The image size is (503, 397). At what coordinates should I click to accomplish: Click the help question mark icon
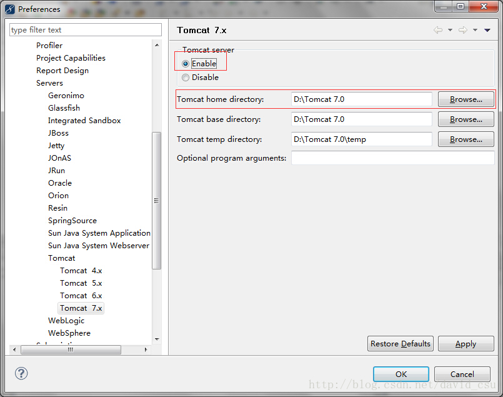coord(21,373)
